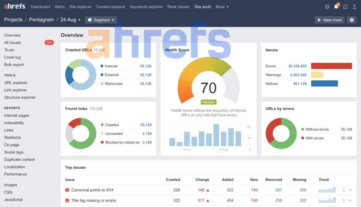This screenshot has height=207, width=361.
Task: Click the ahrefs logo
Action: [x=14, y=6]
